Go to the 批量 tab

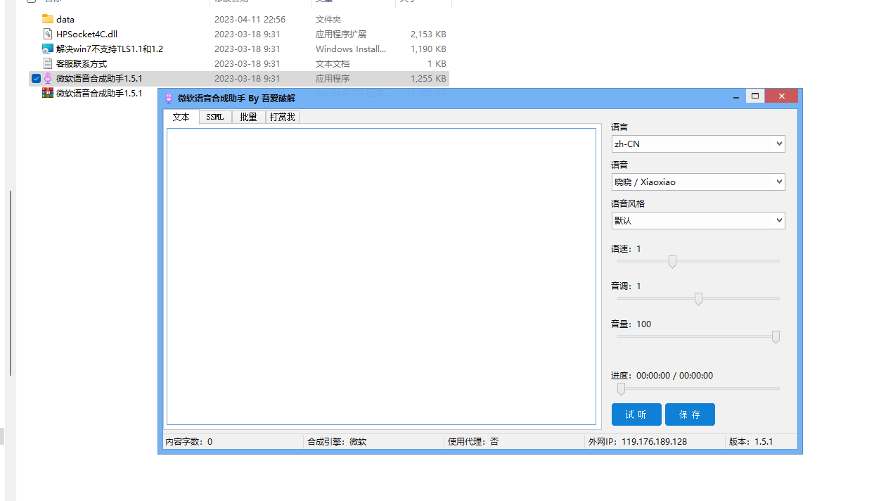(248, 117)
